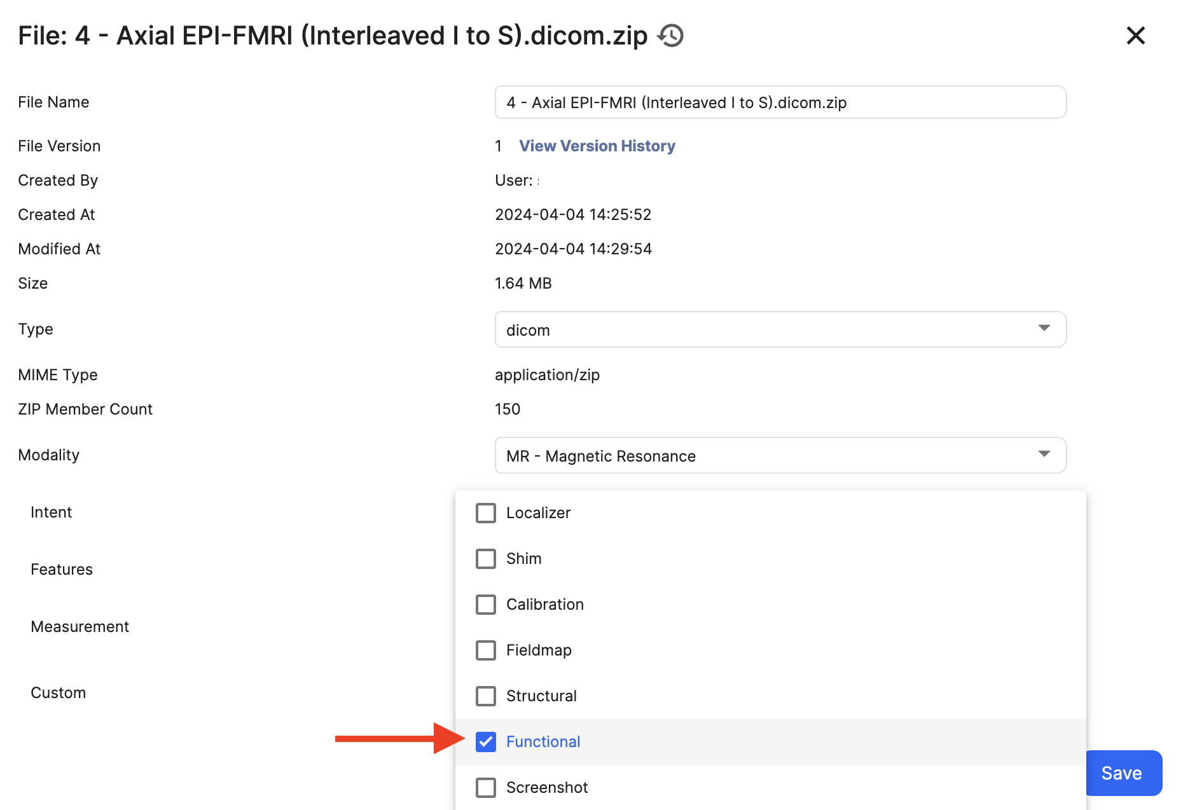Check the Localizer checkbox
The width and height of the screenshot is (1183, 810).
[x=486, y=513]
